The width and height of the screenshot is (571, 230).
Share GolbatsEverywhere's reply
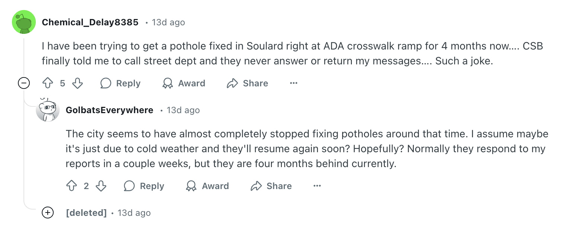pos(271,186)
